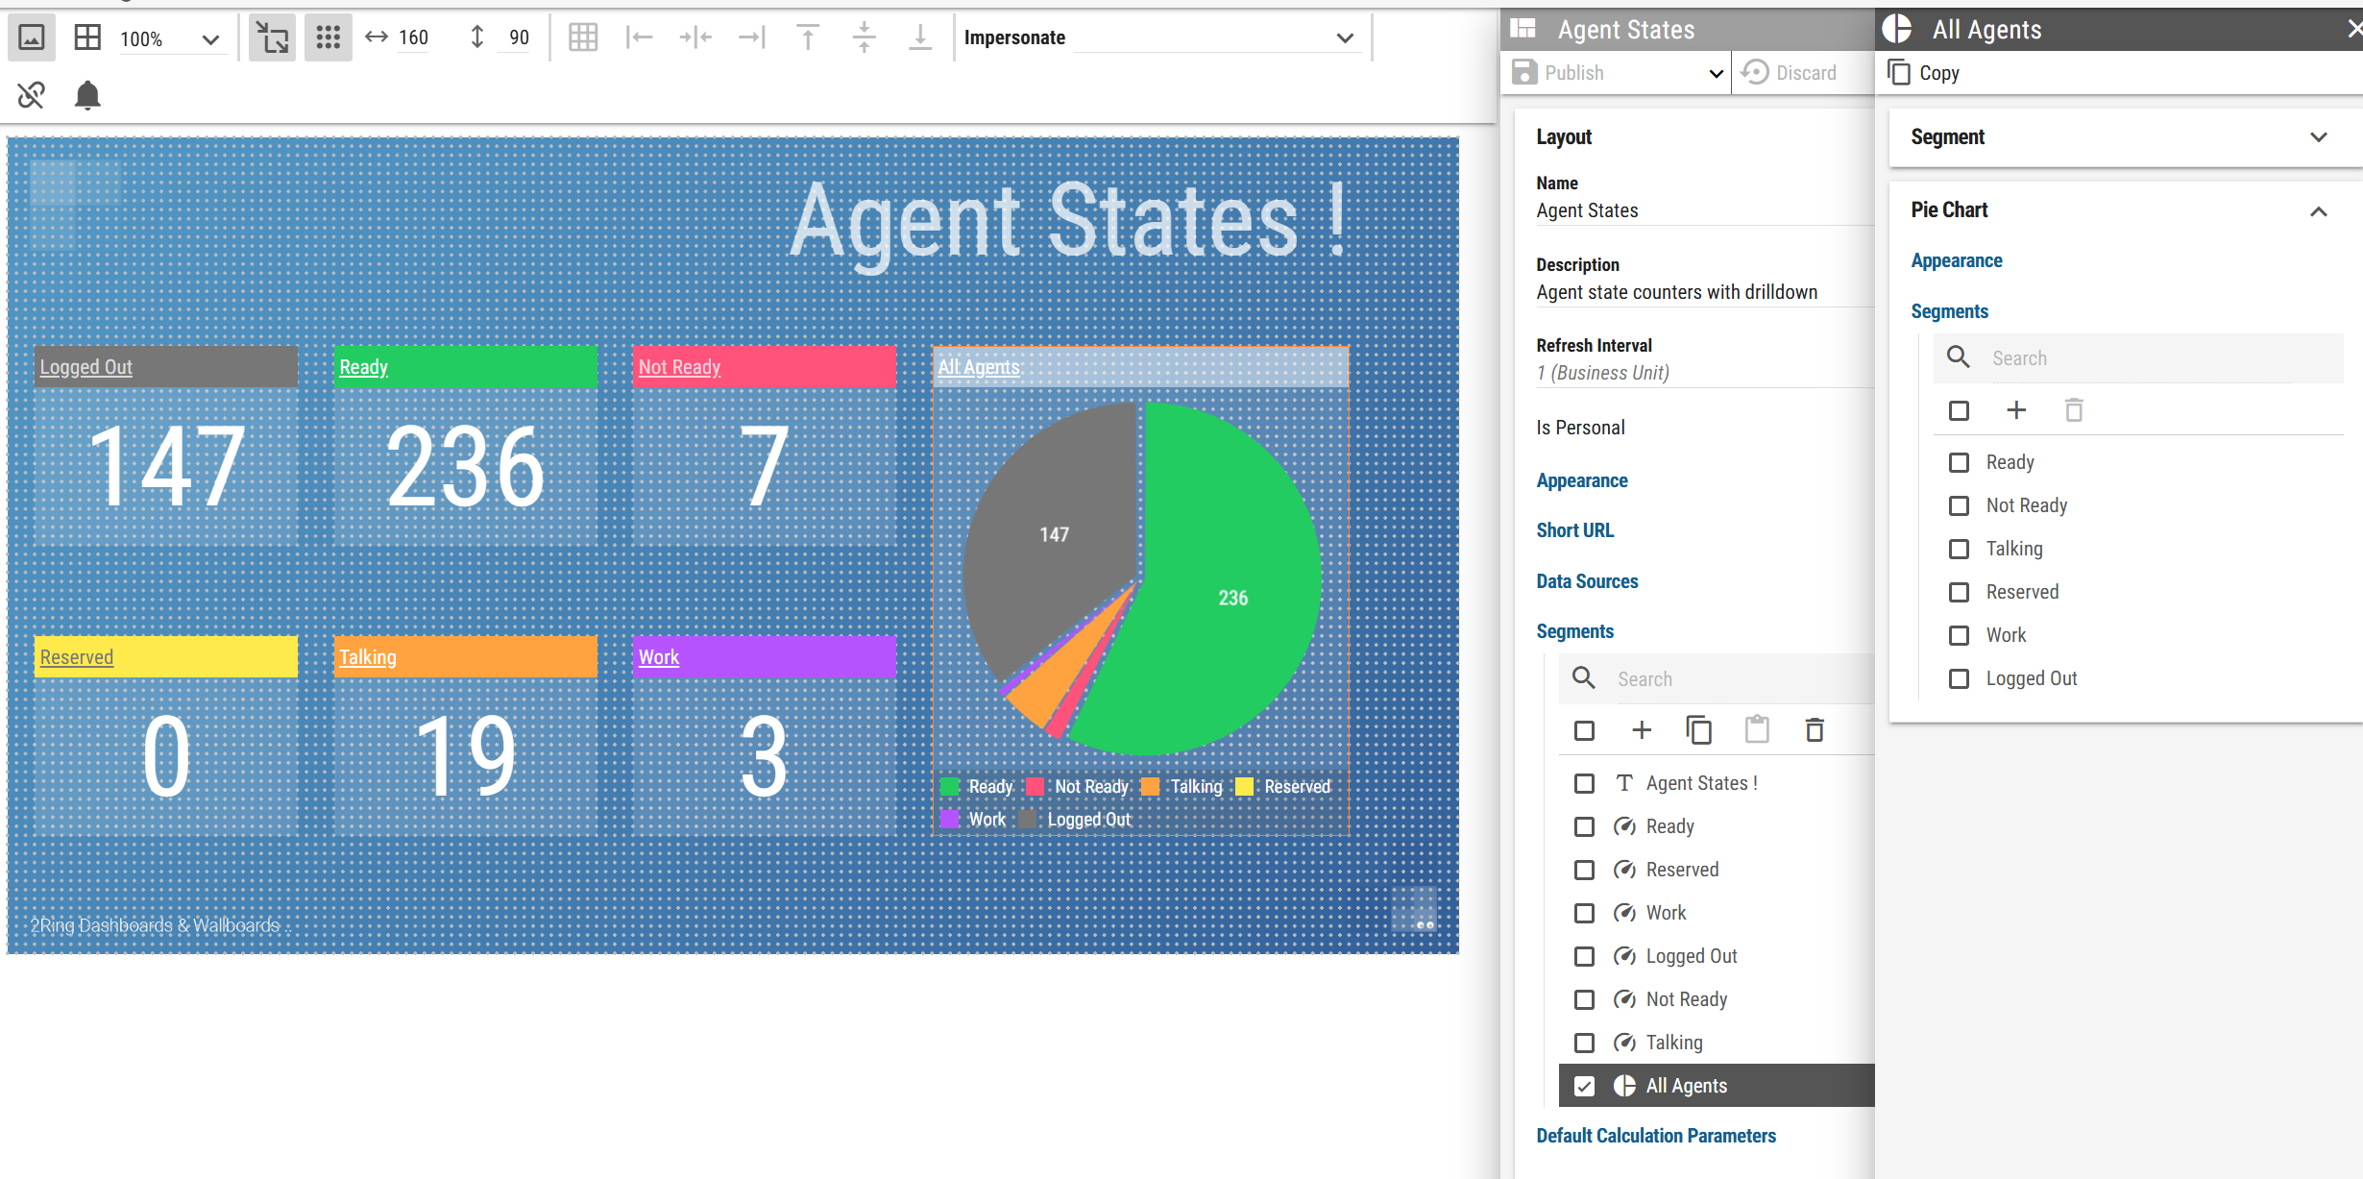Image resolution: width=2363 pixels, height=1179 pixels.
Task: Toggle the dot grid display icon
Action: (328, 37)
